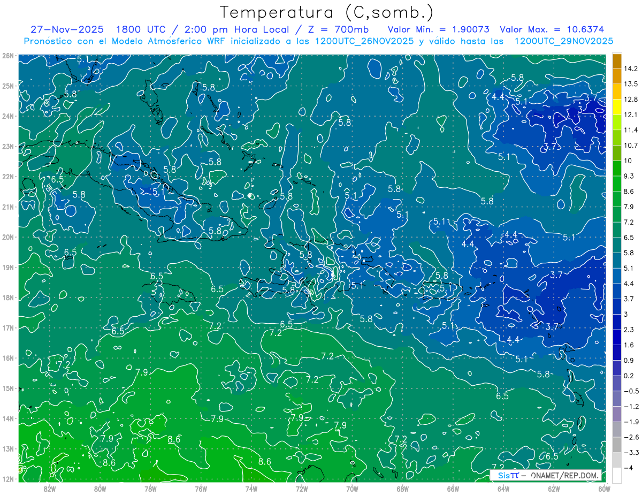Click the 74W longitude axis label
This screenshot has width=642, height=496.
(x=251, y=489)
